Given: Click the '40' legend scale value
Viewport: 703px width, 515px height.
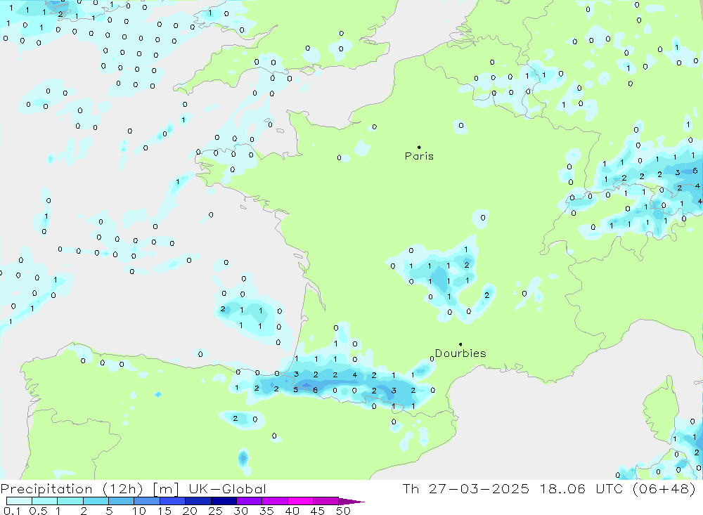Looking at the screenshot, I should (292, 511).
